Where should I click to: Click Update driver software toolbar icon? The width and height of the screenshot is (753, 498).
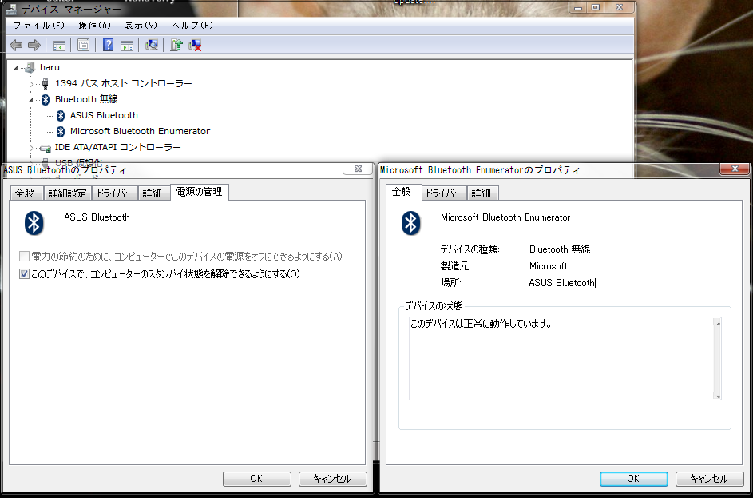coord(176,46)
